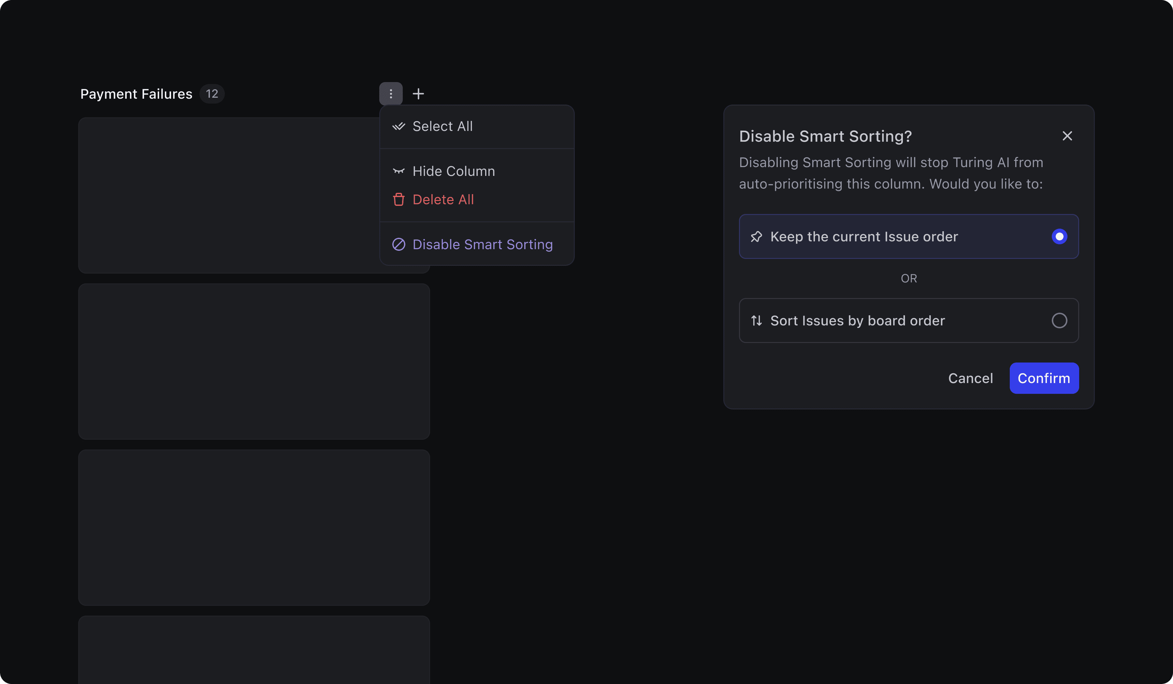Close the Disable Smart Sorting dialog

(x=1067, y=136)
